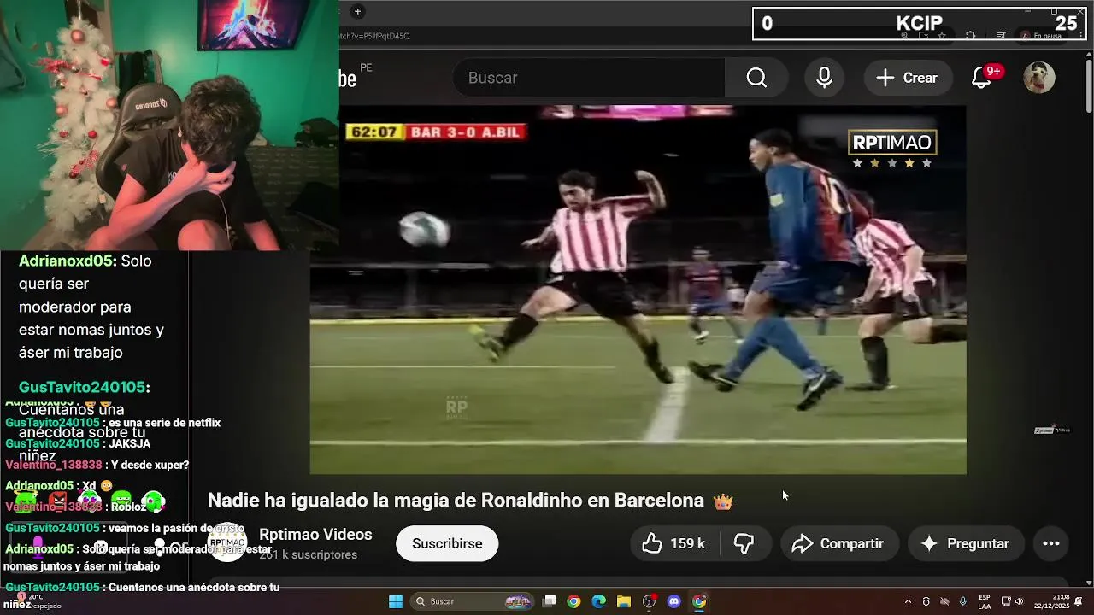Open Windows notification center bell

(1079, 601)
